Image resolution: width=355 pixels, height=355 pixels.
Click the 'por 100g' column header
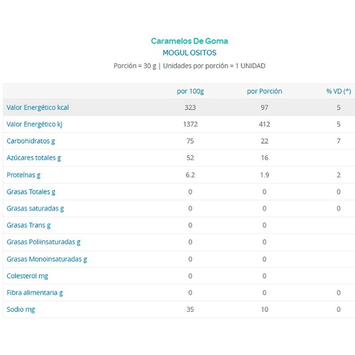click(x=190, y=91)
